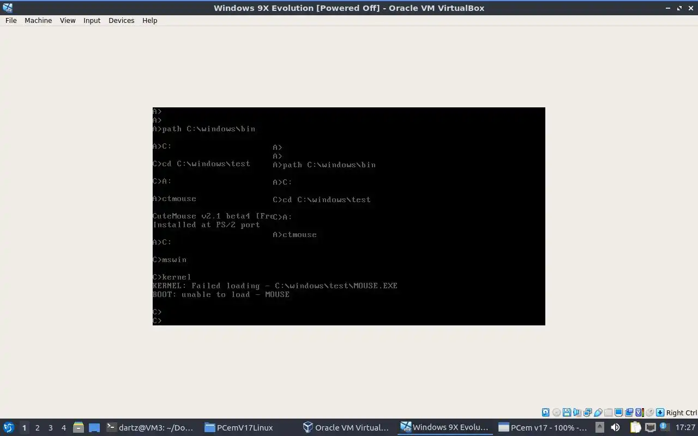The image size is (698, 436).
Task: Click the audio status icon in VM bar
Action: [577, 413]
